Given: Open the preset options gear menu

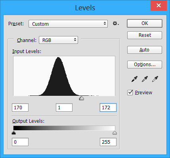Looking at the screenshot, I should tap(116, 24).
